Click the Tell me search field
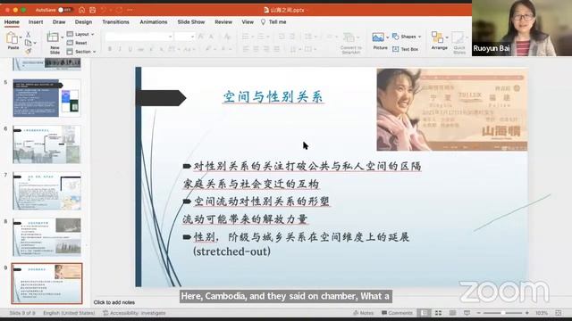This screenshot has width=572, height=321. pyautogui.click(x=274, y=22)
